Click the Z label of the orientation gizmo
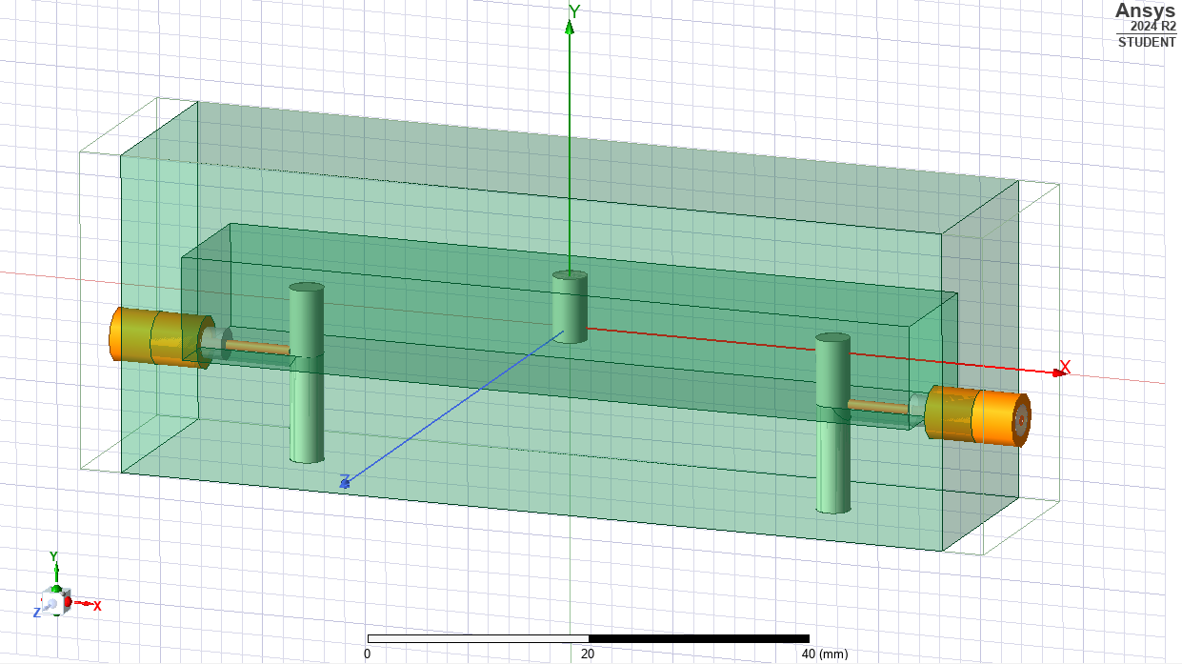This screenshot has width=1182, height=664. (x=36, y=613)
